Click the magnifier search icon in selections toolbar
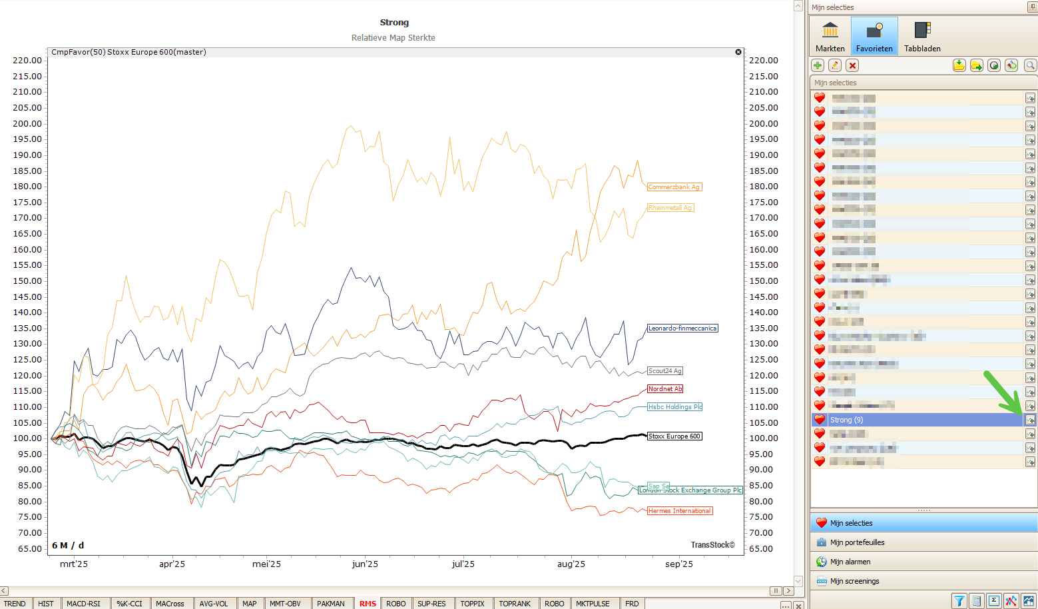1038x609 pixels. point(1030,65)
